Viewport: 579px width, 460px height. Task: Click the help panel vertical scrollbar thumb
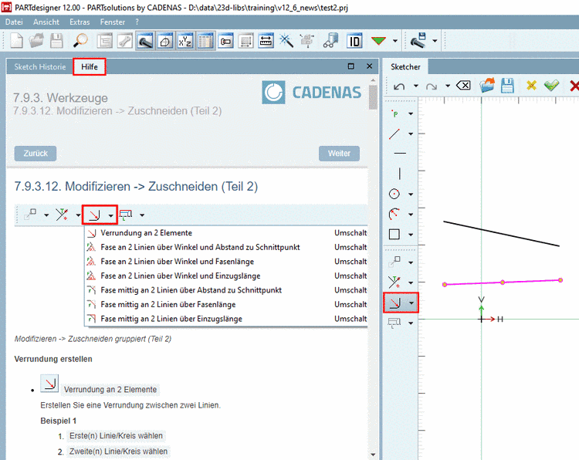tap(373, 97)
